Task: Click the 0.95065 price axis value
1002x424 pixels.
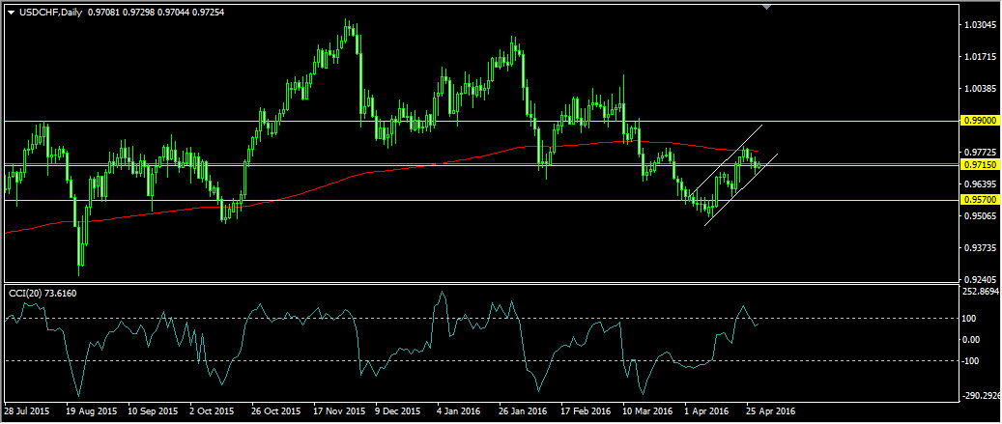Action: point(982,215)
